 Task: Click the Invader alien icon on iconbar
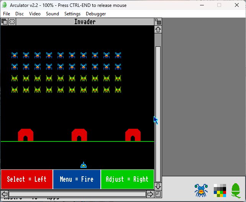click(x=201, y=191)
